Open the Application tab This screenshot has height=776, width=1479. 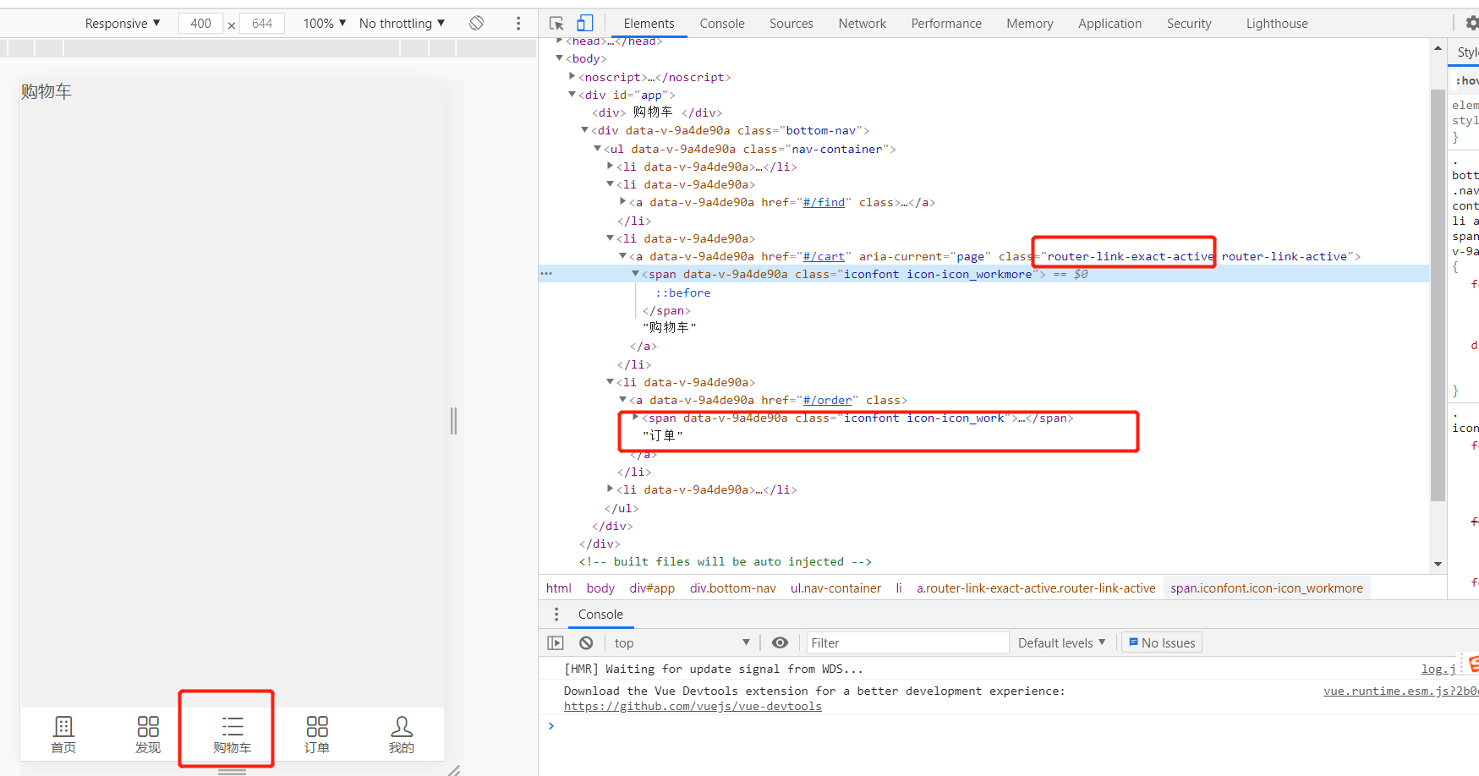1109,23
